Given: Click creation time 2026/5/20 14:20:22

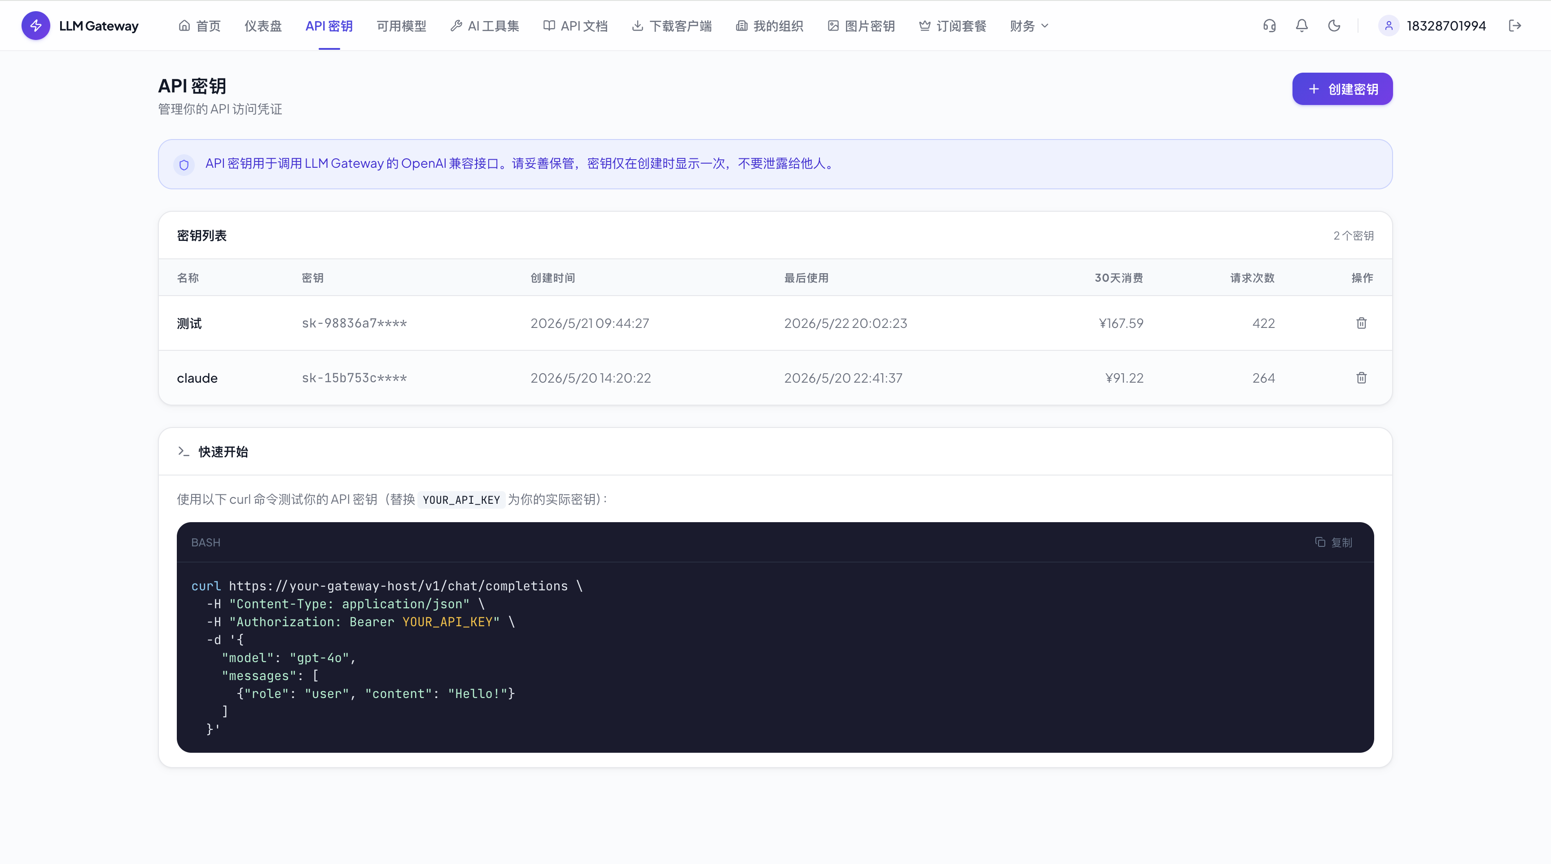Looking at the screenshot, I should pyautogui.click(x=590, y=378).
